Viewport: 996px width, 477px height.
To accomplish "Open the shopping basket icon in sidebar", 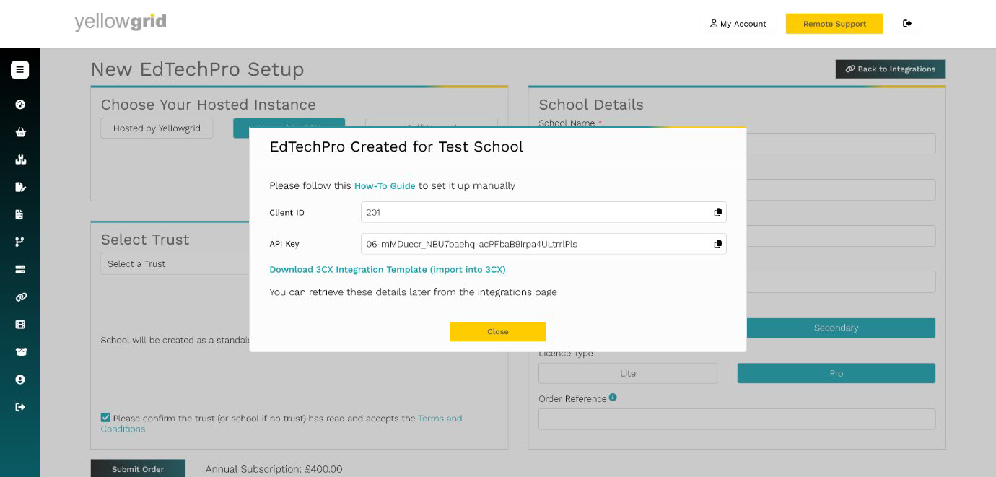I will pyautogui.click(x=20, y=132).
